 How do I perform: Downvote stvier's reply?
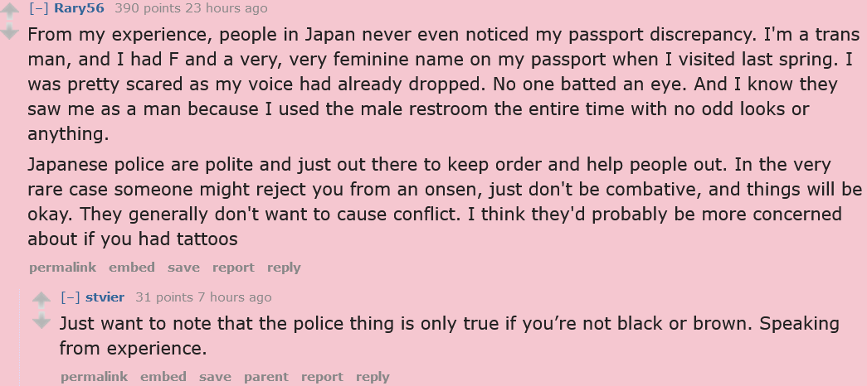(41, 321)
